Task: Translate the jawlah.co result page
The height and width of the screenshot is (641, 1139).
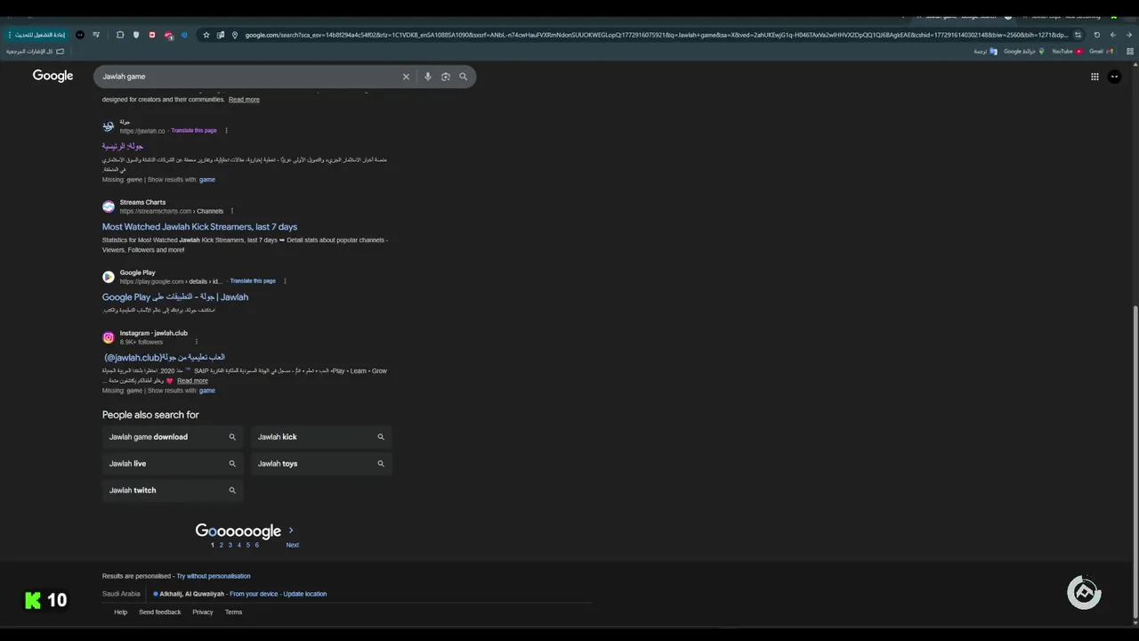Action: pyautogui.click(x=194, y=131)
